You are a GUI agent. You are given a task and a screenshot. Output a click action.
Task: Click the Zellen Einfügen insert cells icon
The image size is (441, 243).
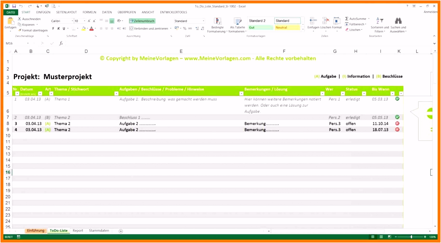point(313,21)
